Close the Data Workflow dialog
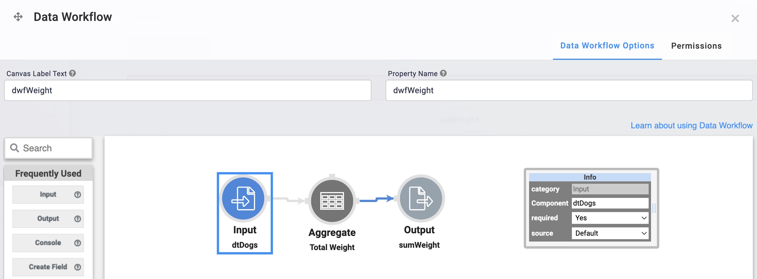Image resolution: width=757 pixels, height=279 pixels. click(x=735, y=19)
